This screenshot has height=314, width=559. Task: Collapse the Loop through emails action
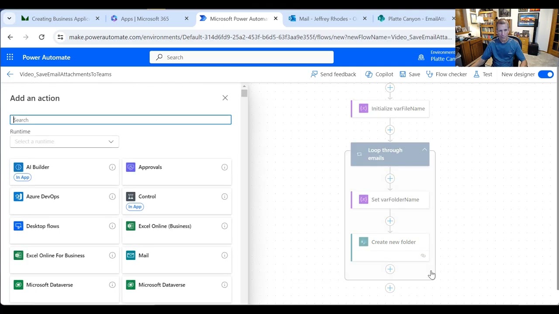pos(424,150)
